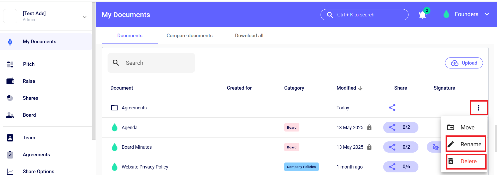Click the signature icon for Board Minutes
The width and height of the screenshot is (497, 175).
[435, 147]
